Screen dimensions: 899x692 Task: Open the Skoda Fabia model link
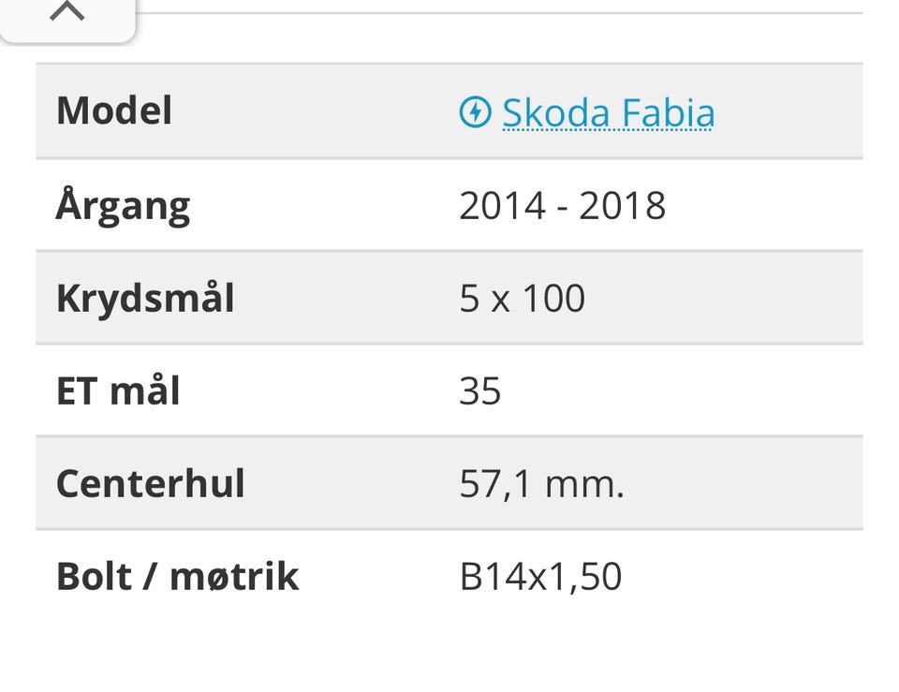[x=608, y=113]
